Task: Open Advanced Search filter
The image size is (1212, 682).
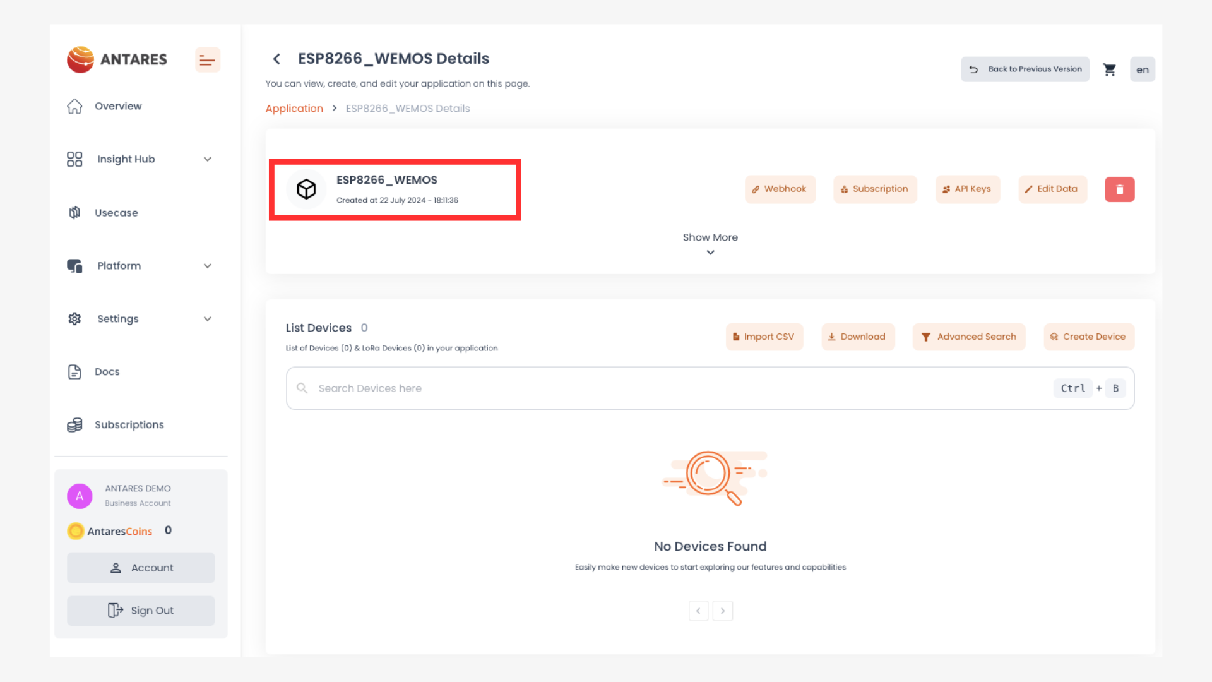Action: (969, 337)
